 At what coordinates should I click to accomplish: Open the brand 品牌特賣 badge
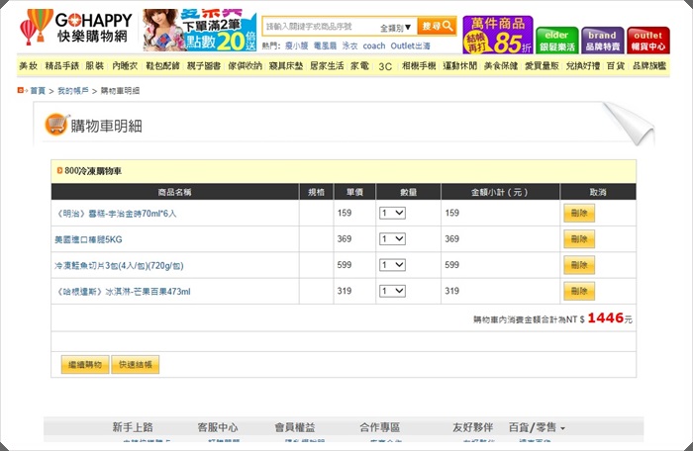tap(602, 40)
